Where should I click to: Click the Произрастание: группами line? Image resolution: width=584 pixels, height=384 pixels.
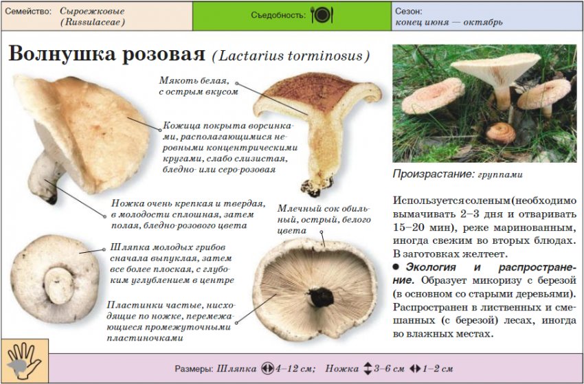458,174
